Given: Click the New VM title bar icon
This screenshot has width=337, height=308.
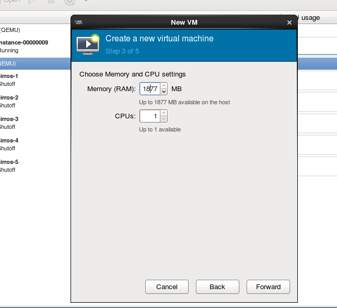Looking at the screenshot, I should (x=78, y=23).
